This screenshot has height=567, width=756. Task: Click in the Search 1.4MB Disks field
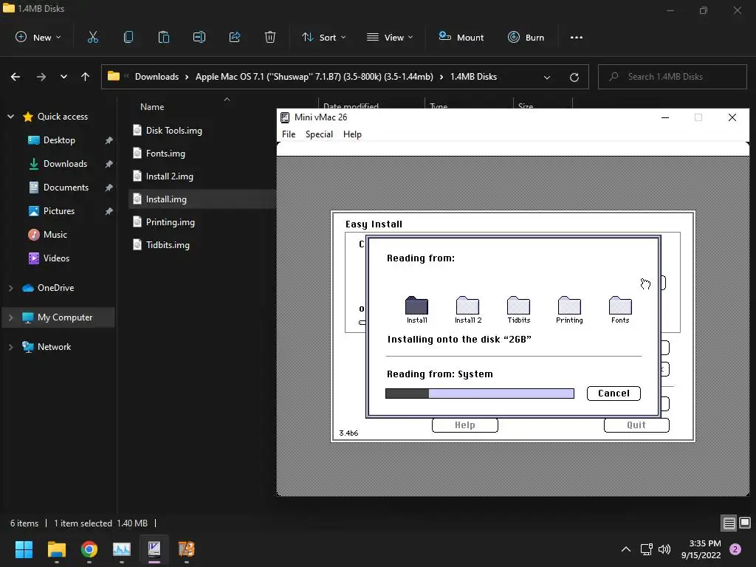(672, 77)
